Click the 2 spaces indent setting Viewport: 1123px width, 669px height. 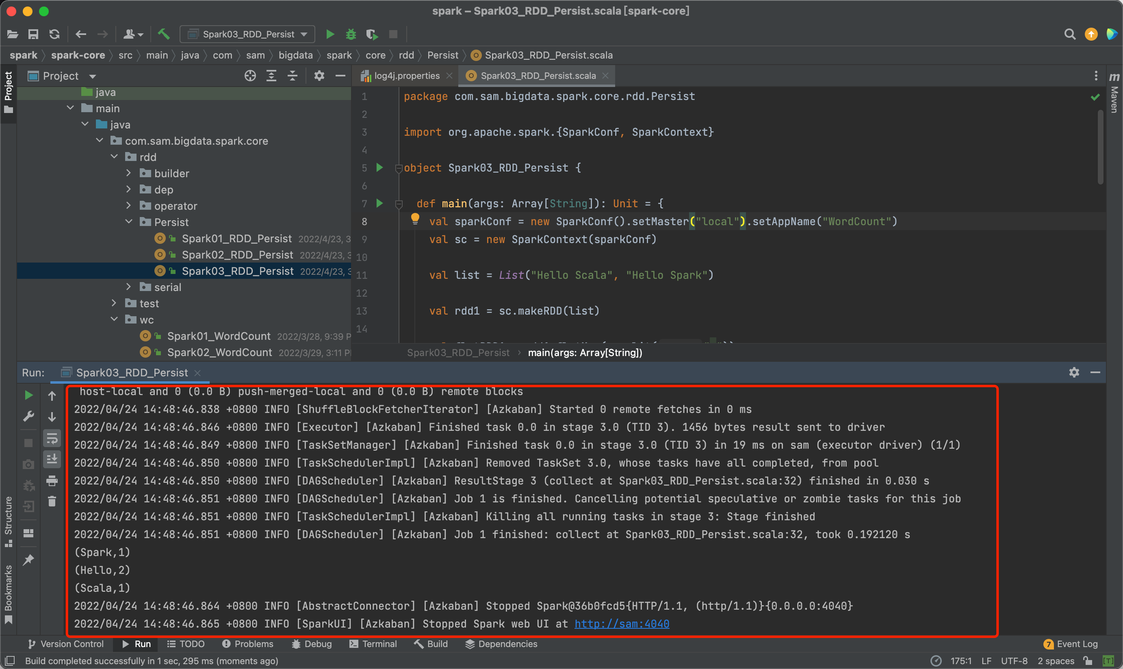1056,661
